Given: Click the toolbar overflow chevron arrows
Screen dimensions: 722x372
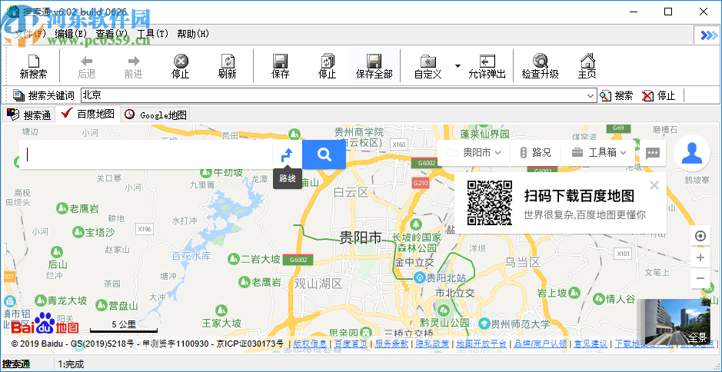Looking at the screenshot, I should click(709, 35).
